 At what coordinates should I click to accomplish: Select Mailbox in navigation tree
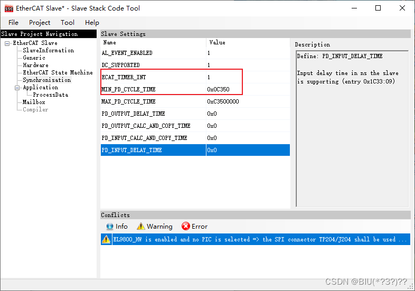point(34,102)
